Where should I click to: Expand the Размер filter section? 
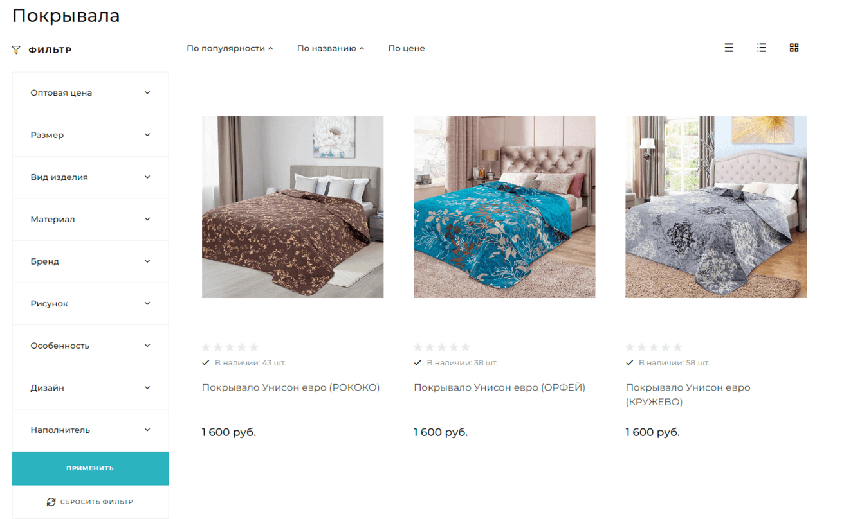pyautogui.click(x=90, y=135)
